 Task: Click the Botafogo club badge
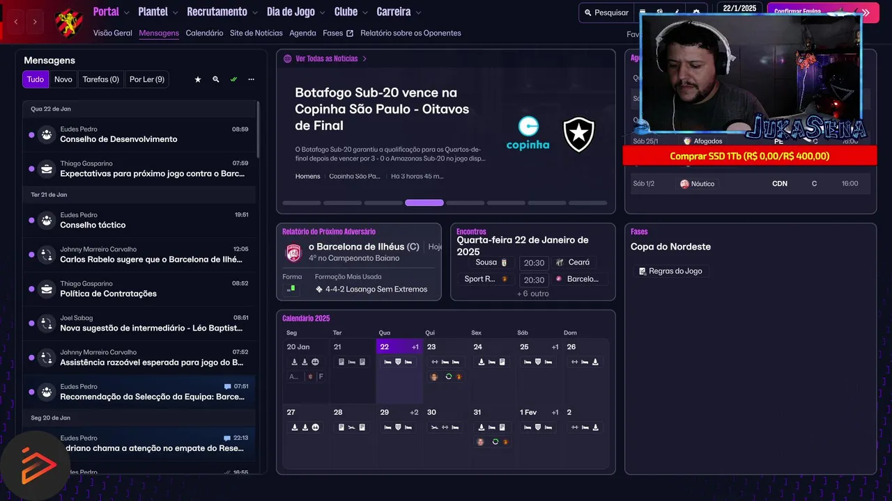pos(578,134)
